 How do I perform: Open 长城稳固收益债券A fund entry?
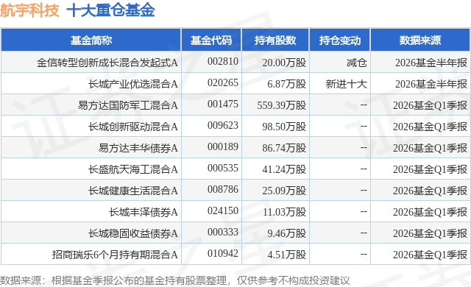click(132, 233)
